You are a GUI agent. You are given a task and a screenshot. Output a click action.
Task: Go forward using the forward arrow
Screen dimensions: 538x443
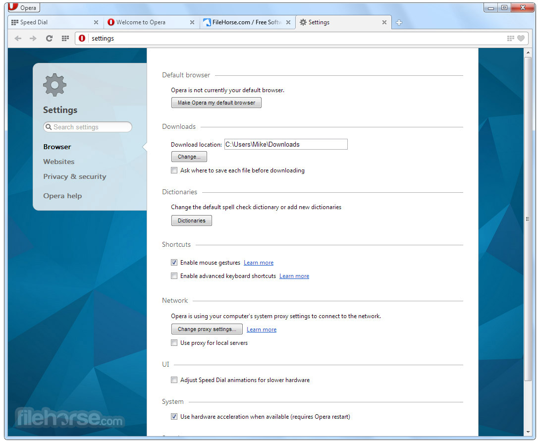(x=33, y=39)
